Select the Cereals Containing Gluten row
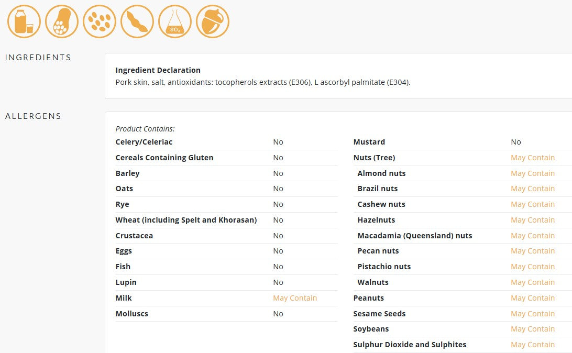572x353 pixels. coord(226,158)
